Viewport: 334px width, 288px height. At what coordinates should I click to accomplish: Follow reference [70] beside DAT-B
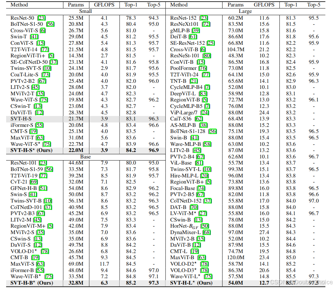coord(194,207)
